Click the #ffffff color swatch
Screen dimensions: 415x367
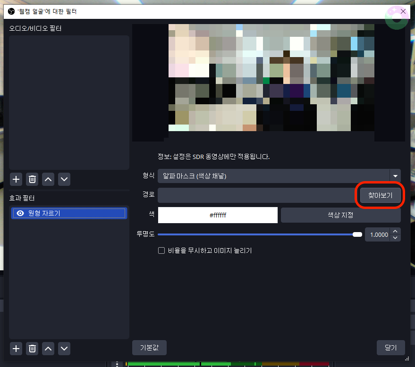[x=218, y=215]
